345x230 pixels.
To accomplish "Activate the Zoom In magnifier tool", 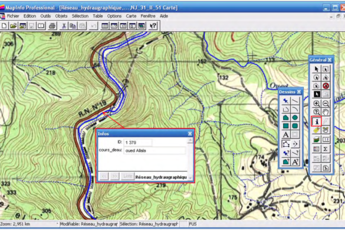I will pyautogui.click(x=316, y=103).
